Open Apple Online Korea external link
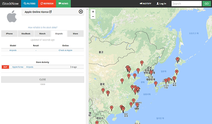212x124 pixels. (38, 12)
